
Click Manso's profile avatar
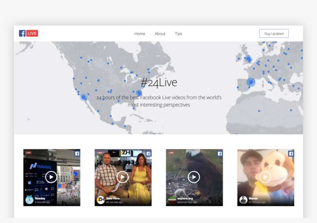coord(243,199)
